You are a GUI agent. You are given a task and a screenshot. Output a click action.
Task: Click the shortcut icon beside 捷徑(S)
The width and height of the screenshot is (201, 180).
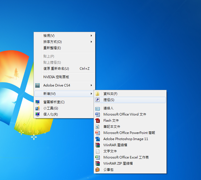(x=97, y=100)
